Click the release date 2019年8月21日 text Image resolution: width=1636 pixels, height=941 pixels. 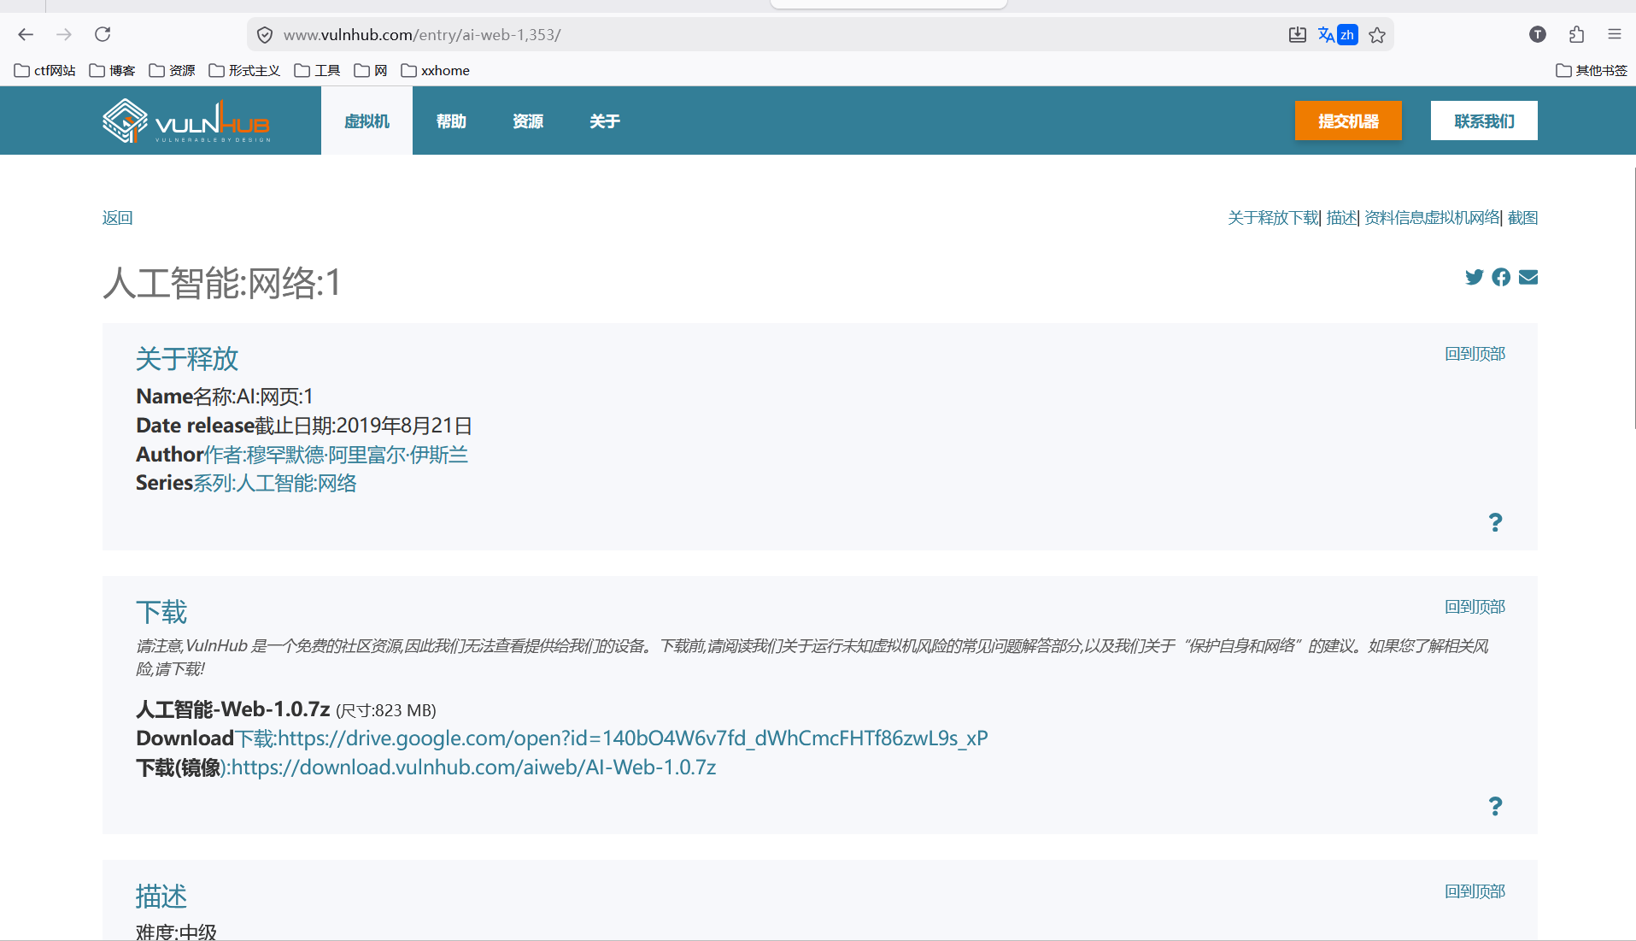click(x=404, y=426)
